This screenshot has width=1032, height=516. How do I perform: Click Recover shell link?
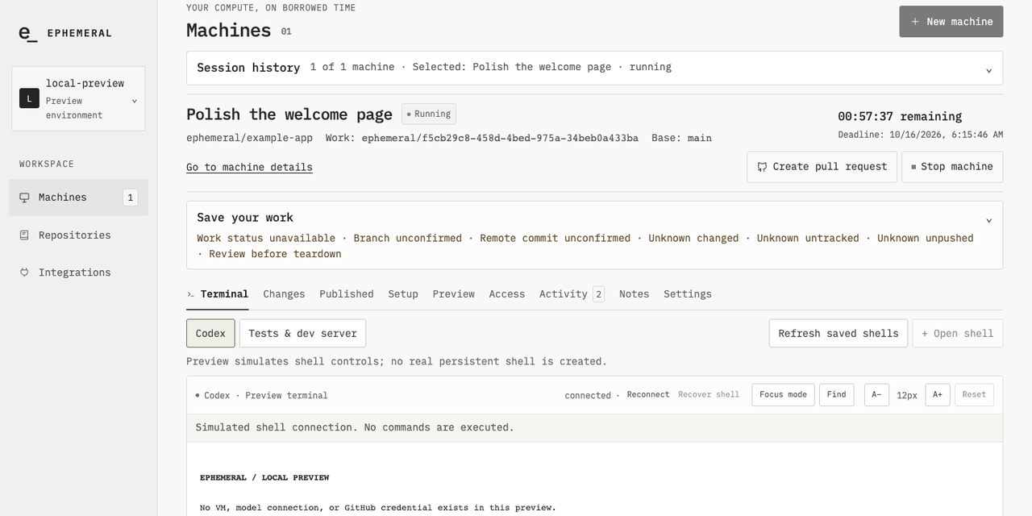[x=709, y=395]
